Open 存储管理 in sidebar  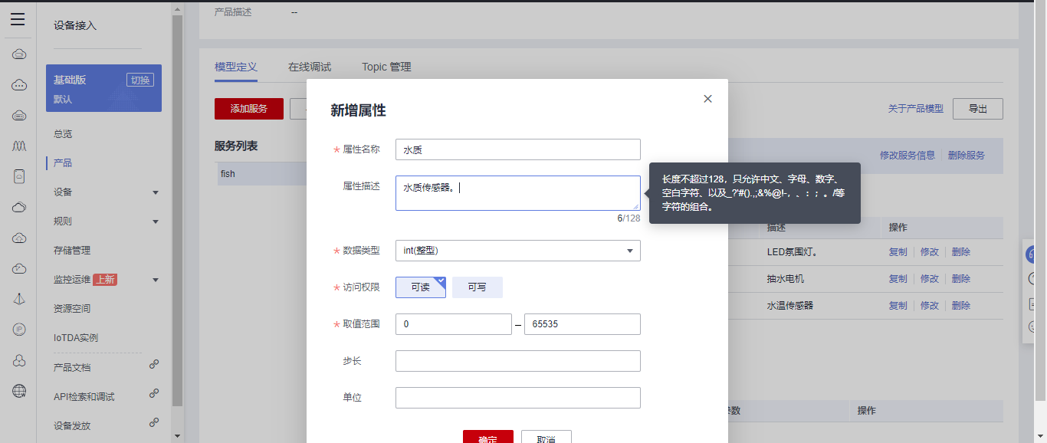click(x=72, y=251)
